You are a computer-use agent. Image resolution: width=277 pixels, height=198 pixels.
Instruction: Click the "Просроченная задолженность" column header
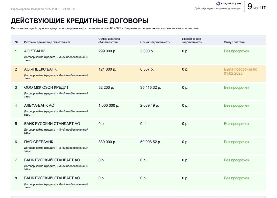pyautogui.click(x=192, y=41)
